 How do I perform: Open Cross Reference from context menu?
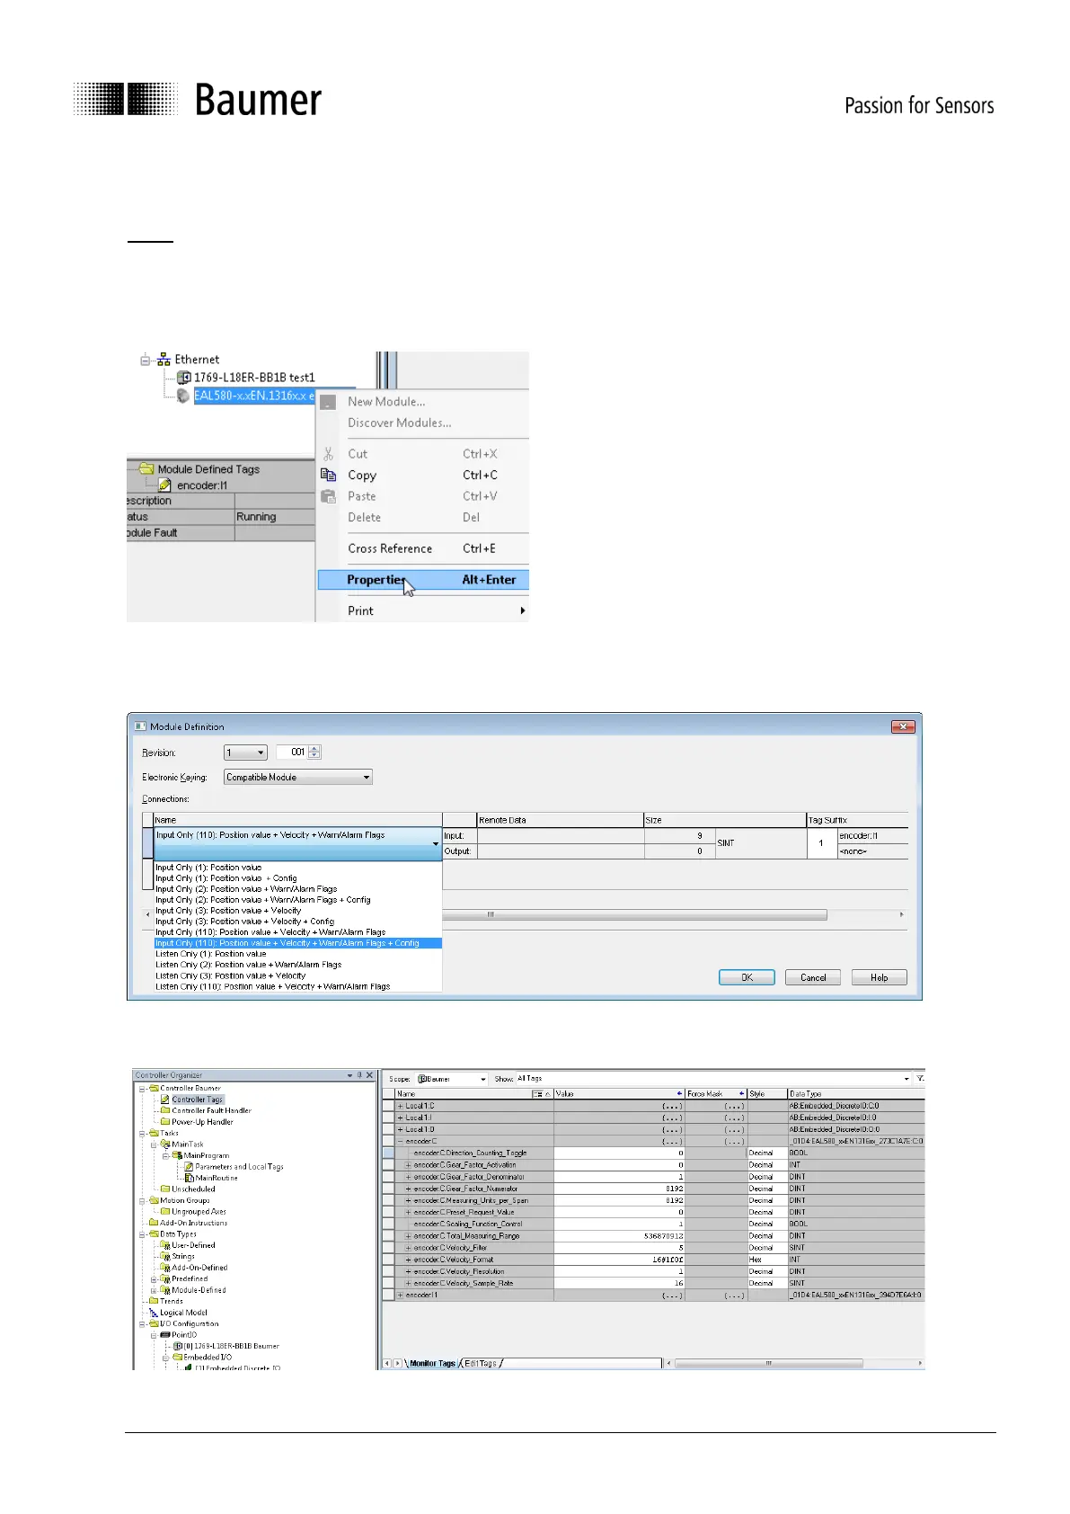[x=390, y=548]
